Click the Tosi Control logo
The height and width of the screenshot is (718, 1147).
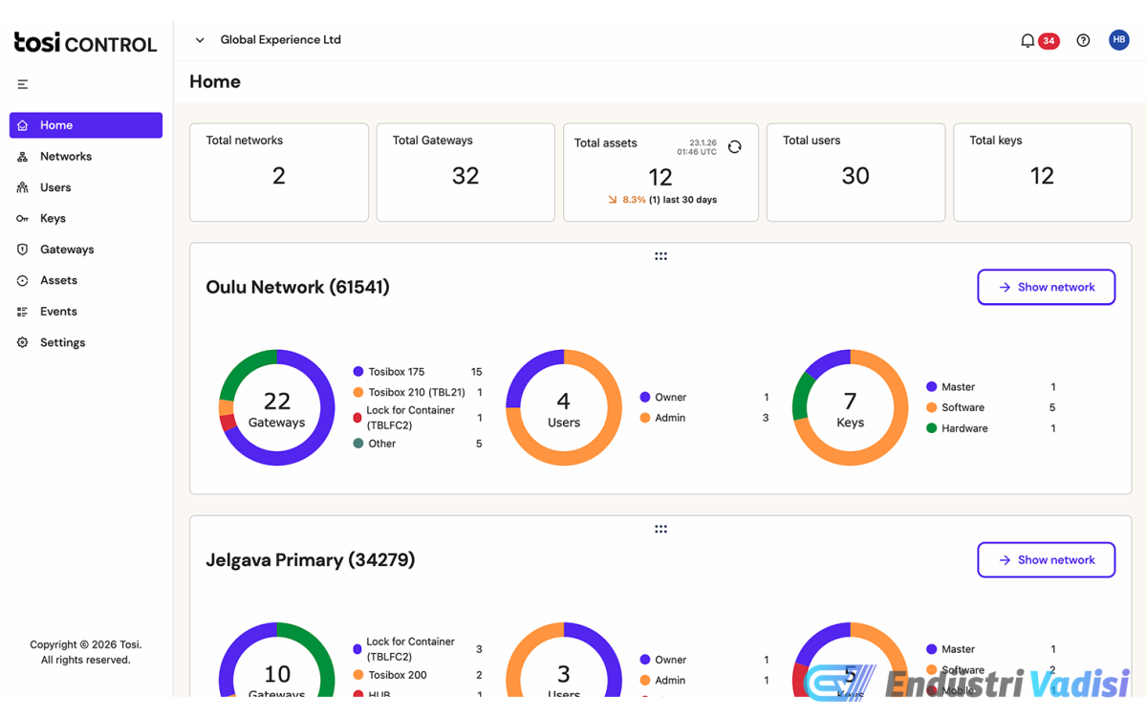pyautogui.click(x=85, y=43)
